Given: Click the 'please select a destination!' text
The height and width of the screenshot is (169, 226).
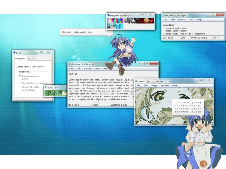Looking at the screenshot, I should pos(30,66).
